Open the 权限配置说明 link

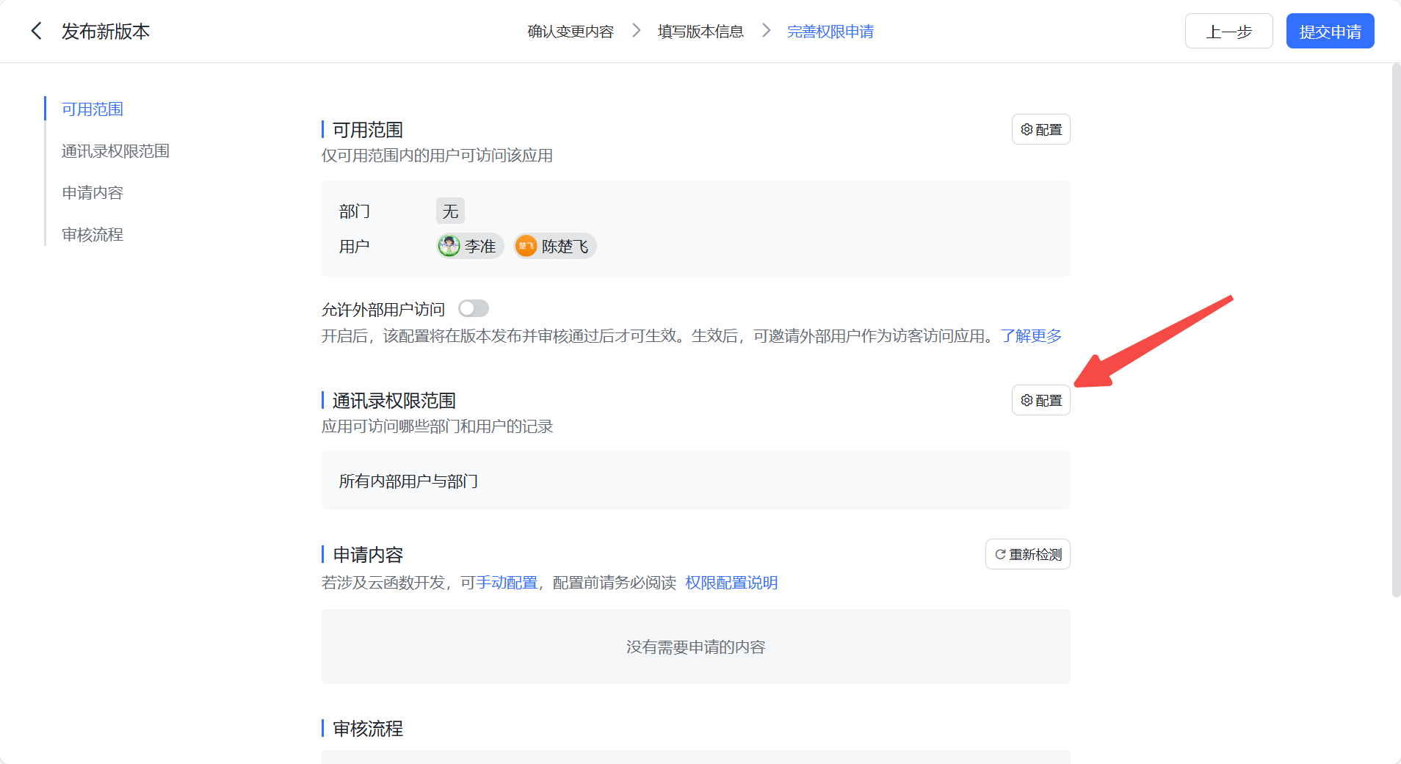tap(731, 583)
